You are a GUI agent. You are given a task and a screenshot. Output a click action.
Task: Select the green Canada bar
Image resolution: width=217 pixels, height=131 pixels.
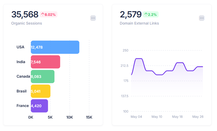(x=43, y=77)
